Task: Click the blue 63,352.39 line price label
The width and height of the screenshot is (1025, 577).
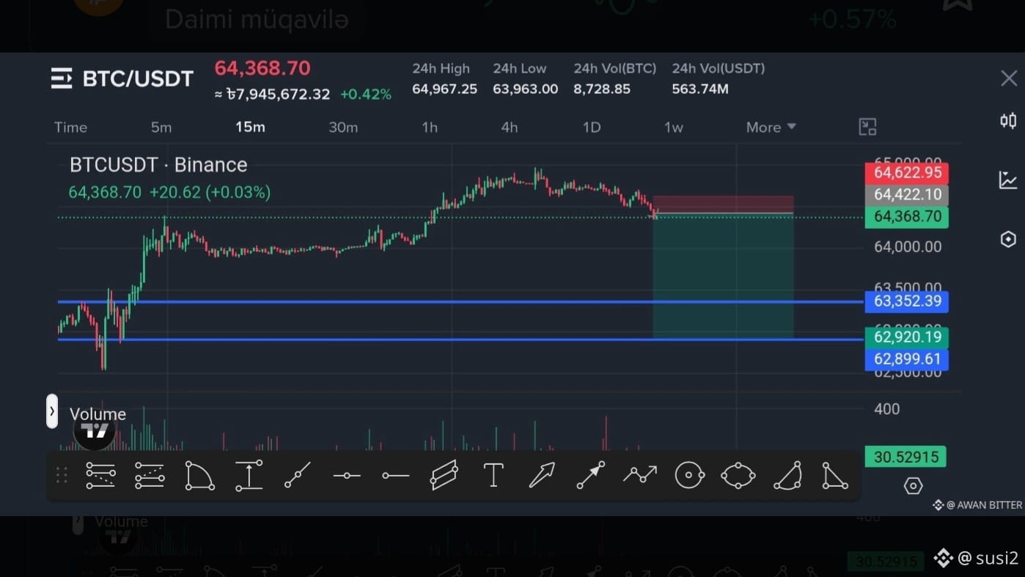Action: (907, 301)
